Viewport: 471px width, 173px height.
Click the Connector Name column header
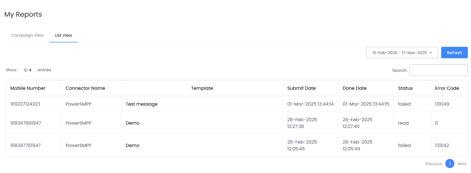pos(85,88)
